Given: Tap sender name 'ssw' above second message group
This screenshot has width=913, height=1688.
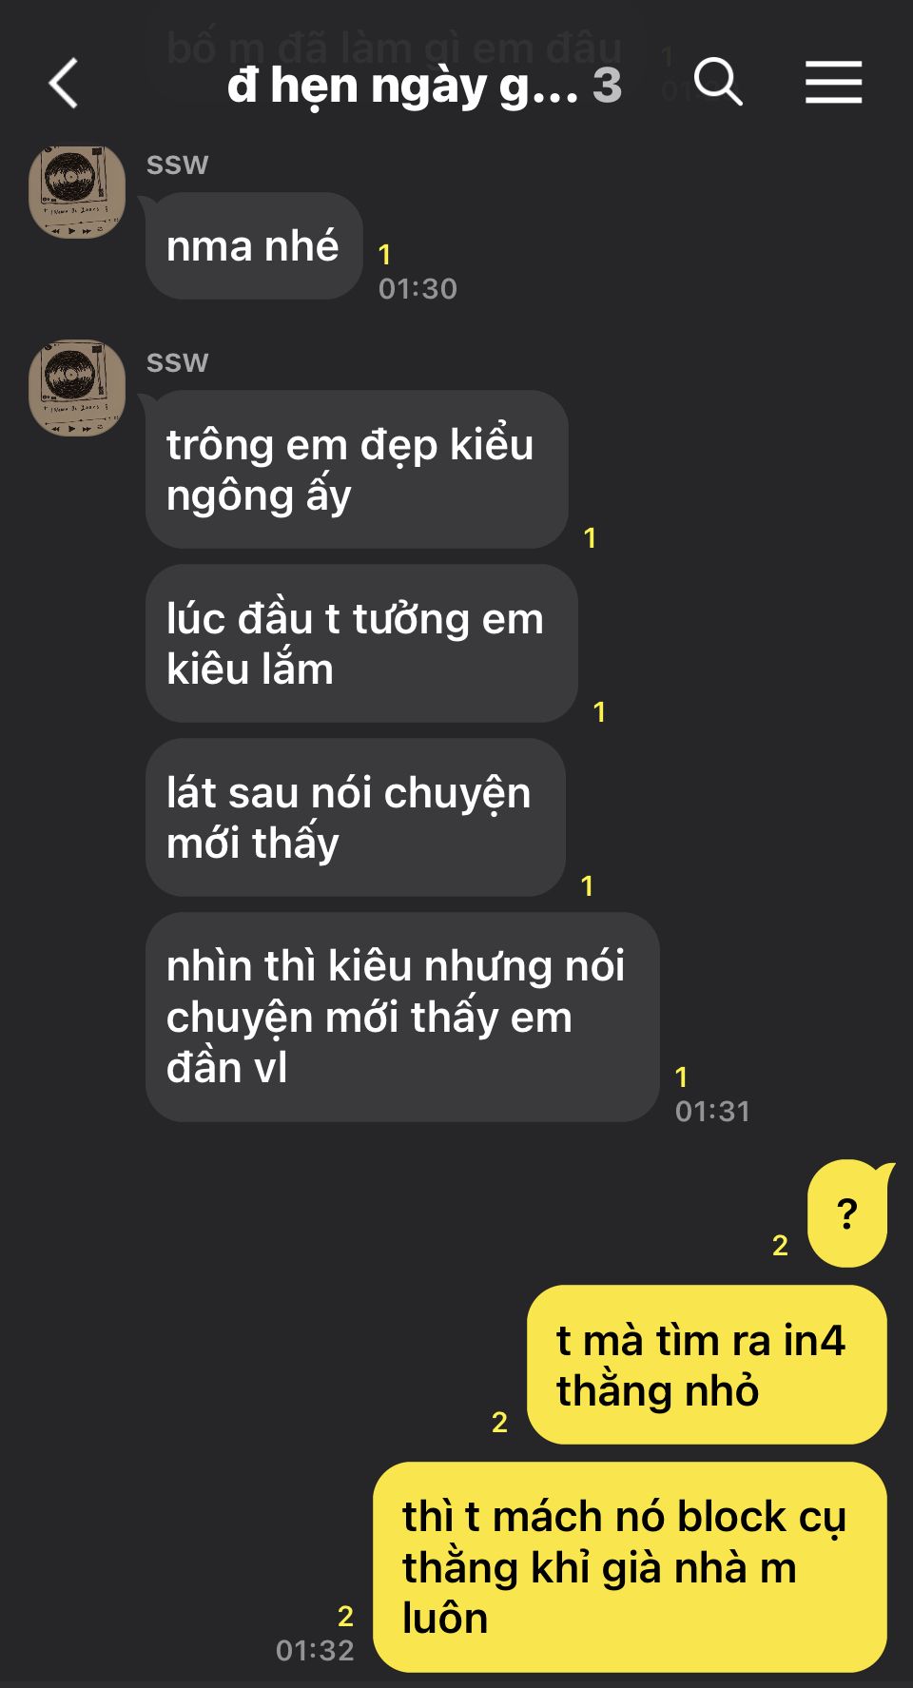Looking at the screenshot, I should [177, 362].
